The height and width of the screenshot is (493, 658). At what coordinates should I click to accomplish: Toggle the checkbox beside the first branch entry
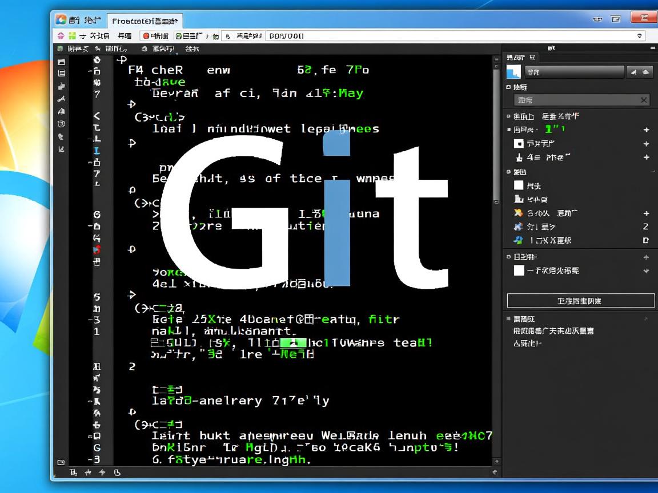click(519, 143)
